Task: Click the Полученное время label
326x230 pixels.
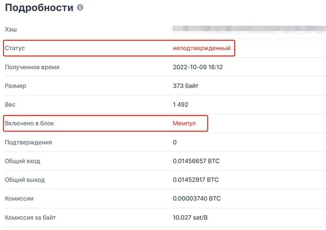Action: point(32,67)
